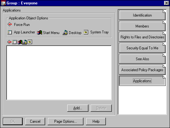Click System Tray column header icon above list
Viewport: 170px width, 128px height.
click(30, 42)
